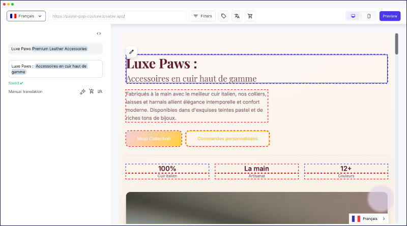This screenshot has width=407, height=226.
Task: Open the Filters button
Action: coord(202,16)
